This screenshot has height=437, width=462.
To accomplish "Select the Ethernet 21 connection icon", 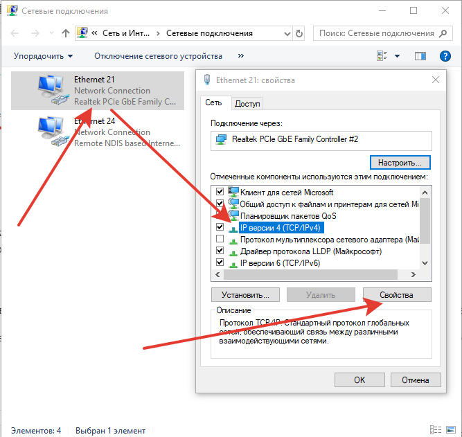I will pyautogui.click(x=53, y=90).
